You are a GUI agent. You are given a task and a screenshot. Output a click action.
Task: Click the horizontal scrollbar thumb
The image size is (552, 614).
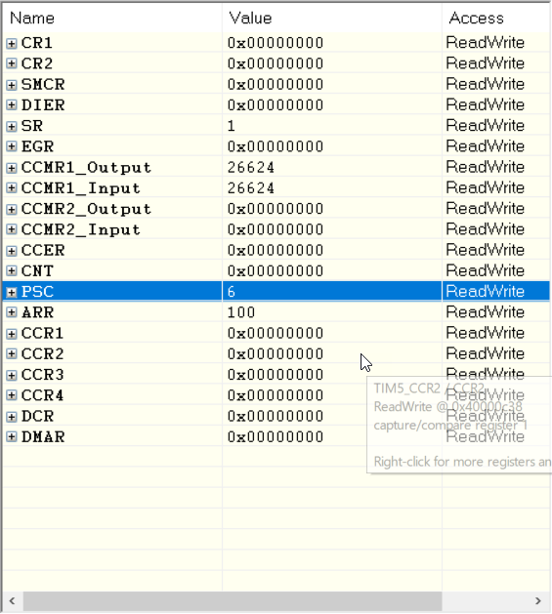233,601
